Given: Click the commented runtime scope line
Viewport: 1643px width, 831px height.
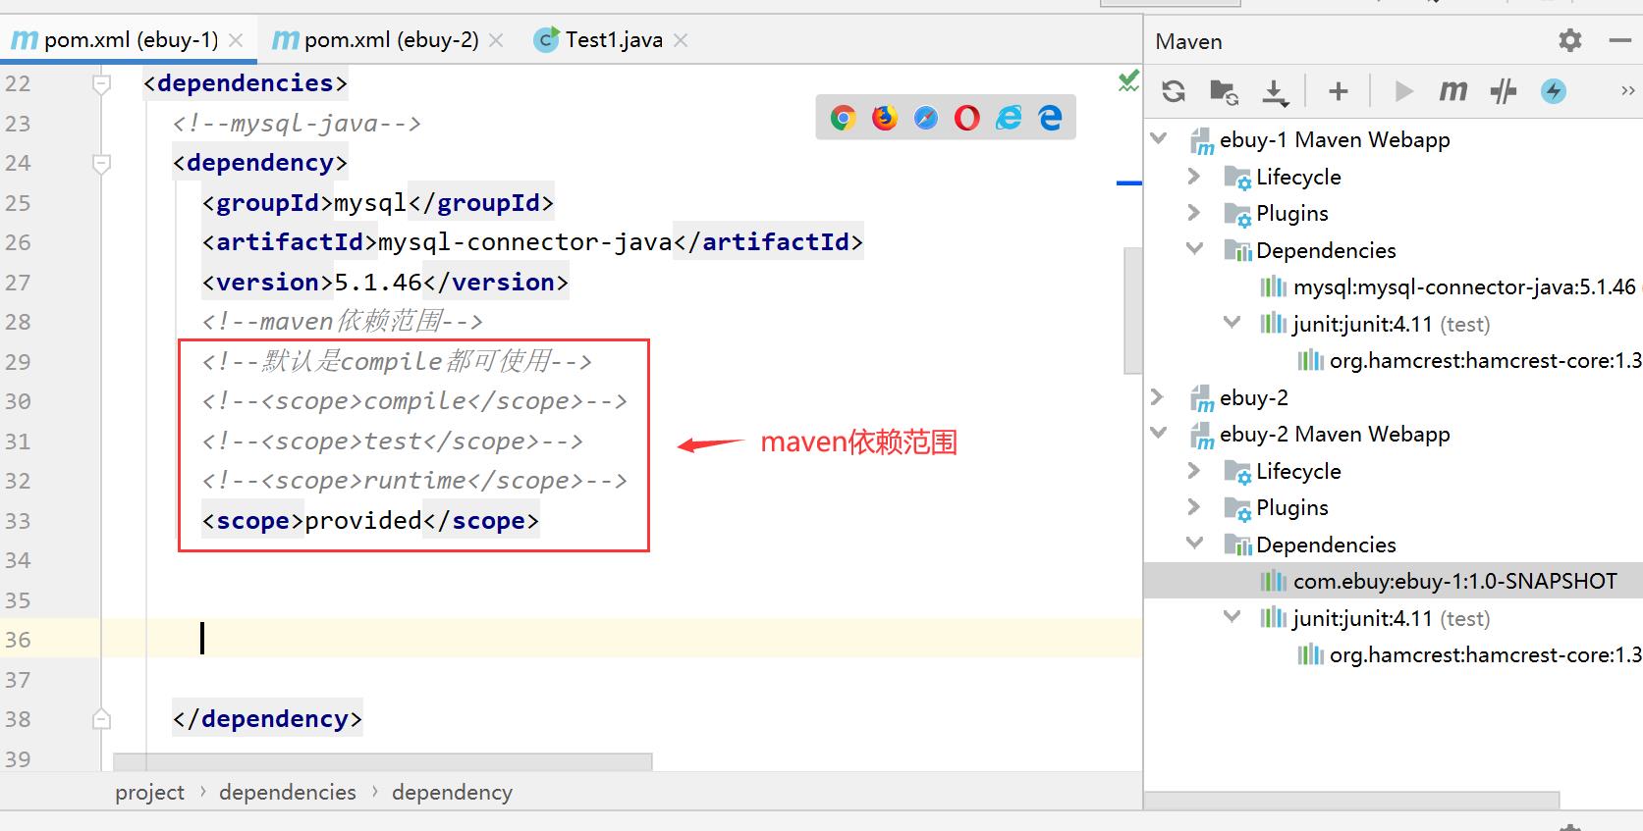Looking at the screenshot, I should pyautogui.click(x=414, y=480).
